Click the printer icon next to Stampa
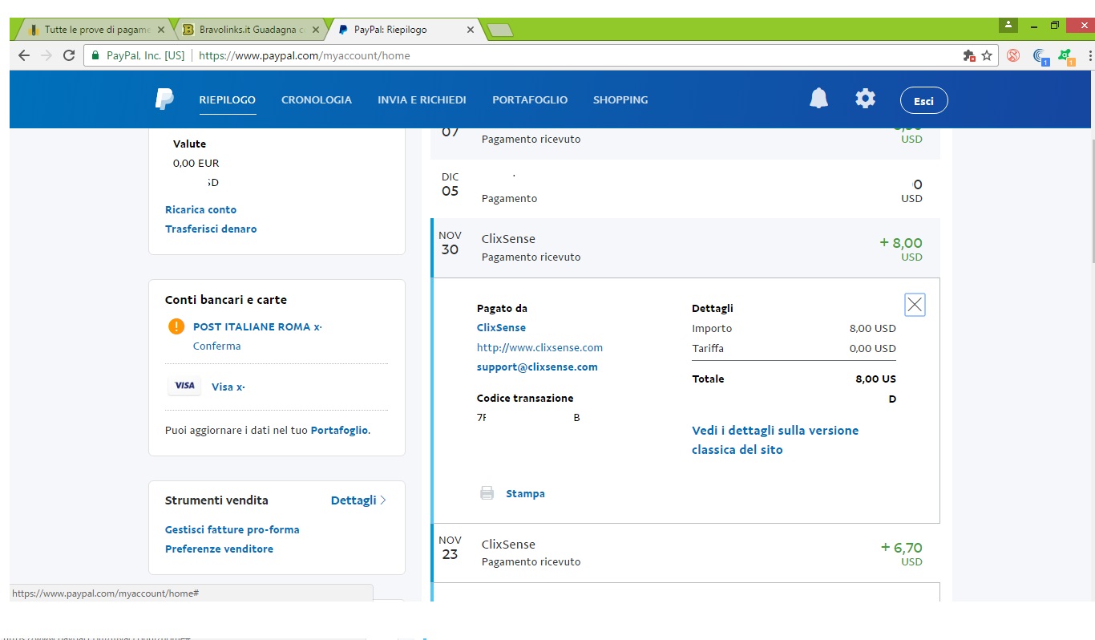Viewport: 1095px width, 640px height. click(487, 493)
